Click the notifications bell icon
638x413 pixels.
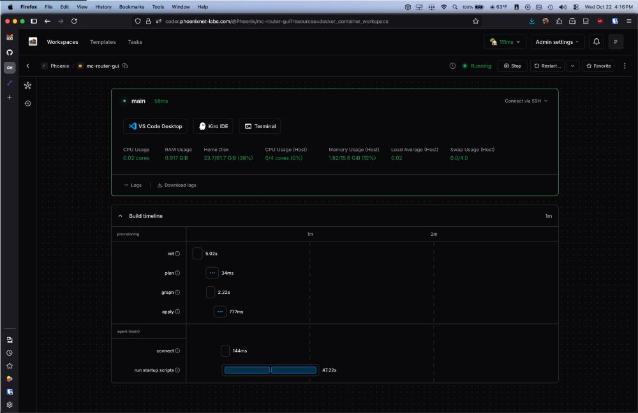597,42
